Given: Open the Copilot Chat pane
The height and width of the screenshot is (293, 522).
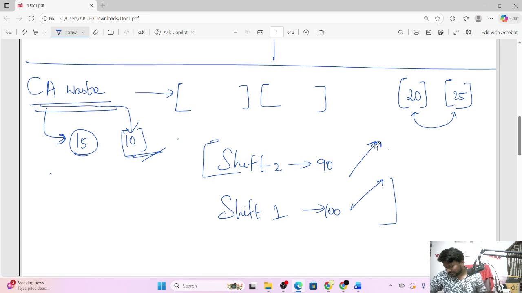Looking at the screenshot, I should pos(510,18).
